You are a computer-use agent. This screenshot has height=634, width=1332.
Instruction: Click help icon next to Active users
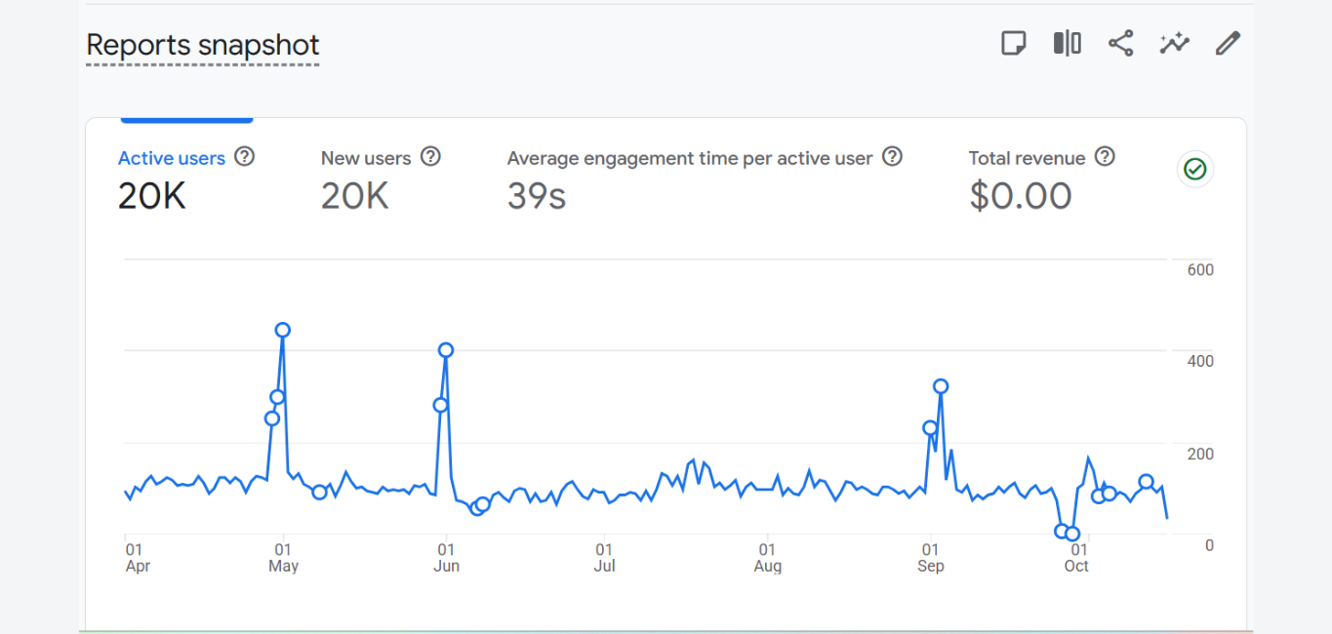[245, 157]
